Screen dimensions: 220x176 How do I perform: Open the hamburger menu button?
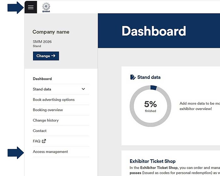[x=30, y=7]
